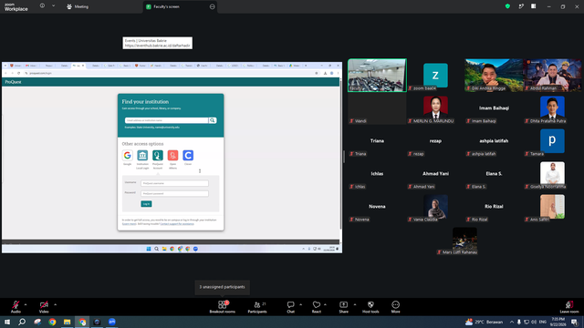Image resolution: width=584 pixels, height=328 pixels.
Task: Open meeting info icon
Action: tap(42, 6)
